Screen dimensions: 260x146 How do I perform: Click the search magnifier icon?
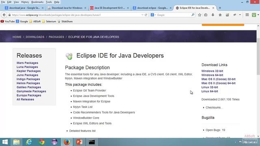tap(193, 15)
